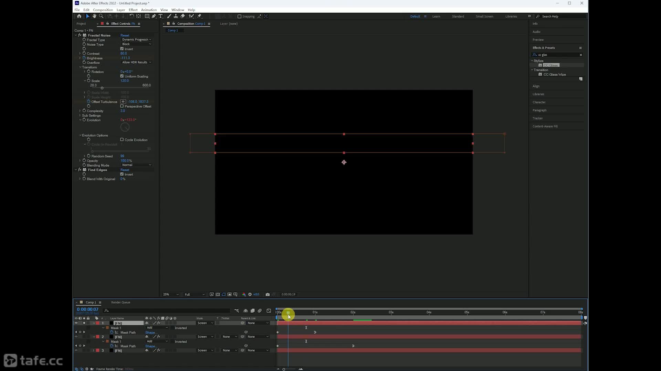Open layer 3 blending mode Screen dropdown
This screenshot has width=661, height=371.
pyautogui.click(x=205, y=350)
